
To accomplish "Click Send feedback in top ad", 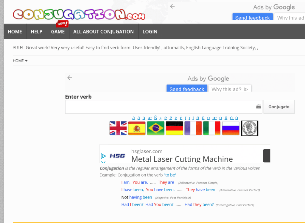I will [253, 17].
